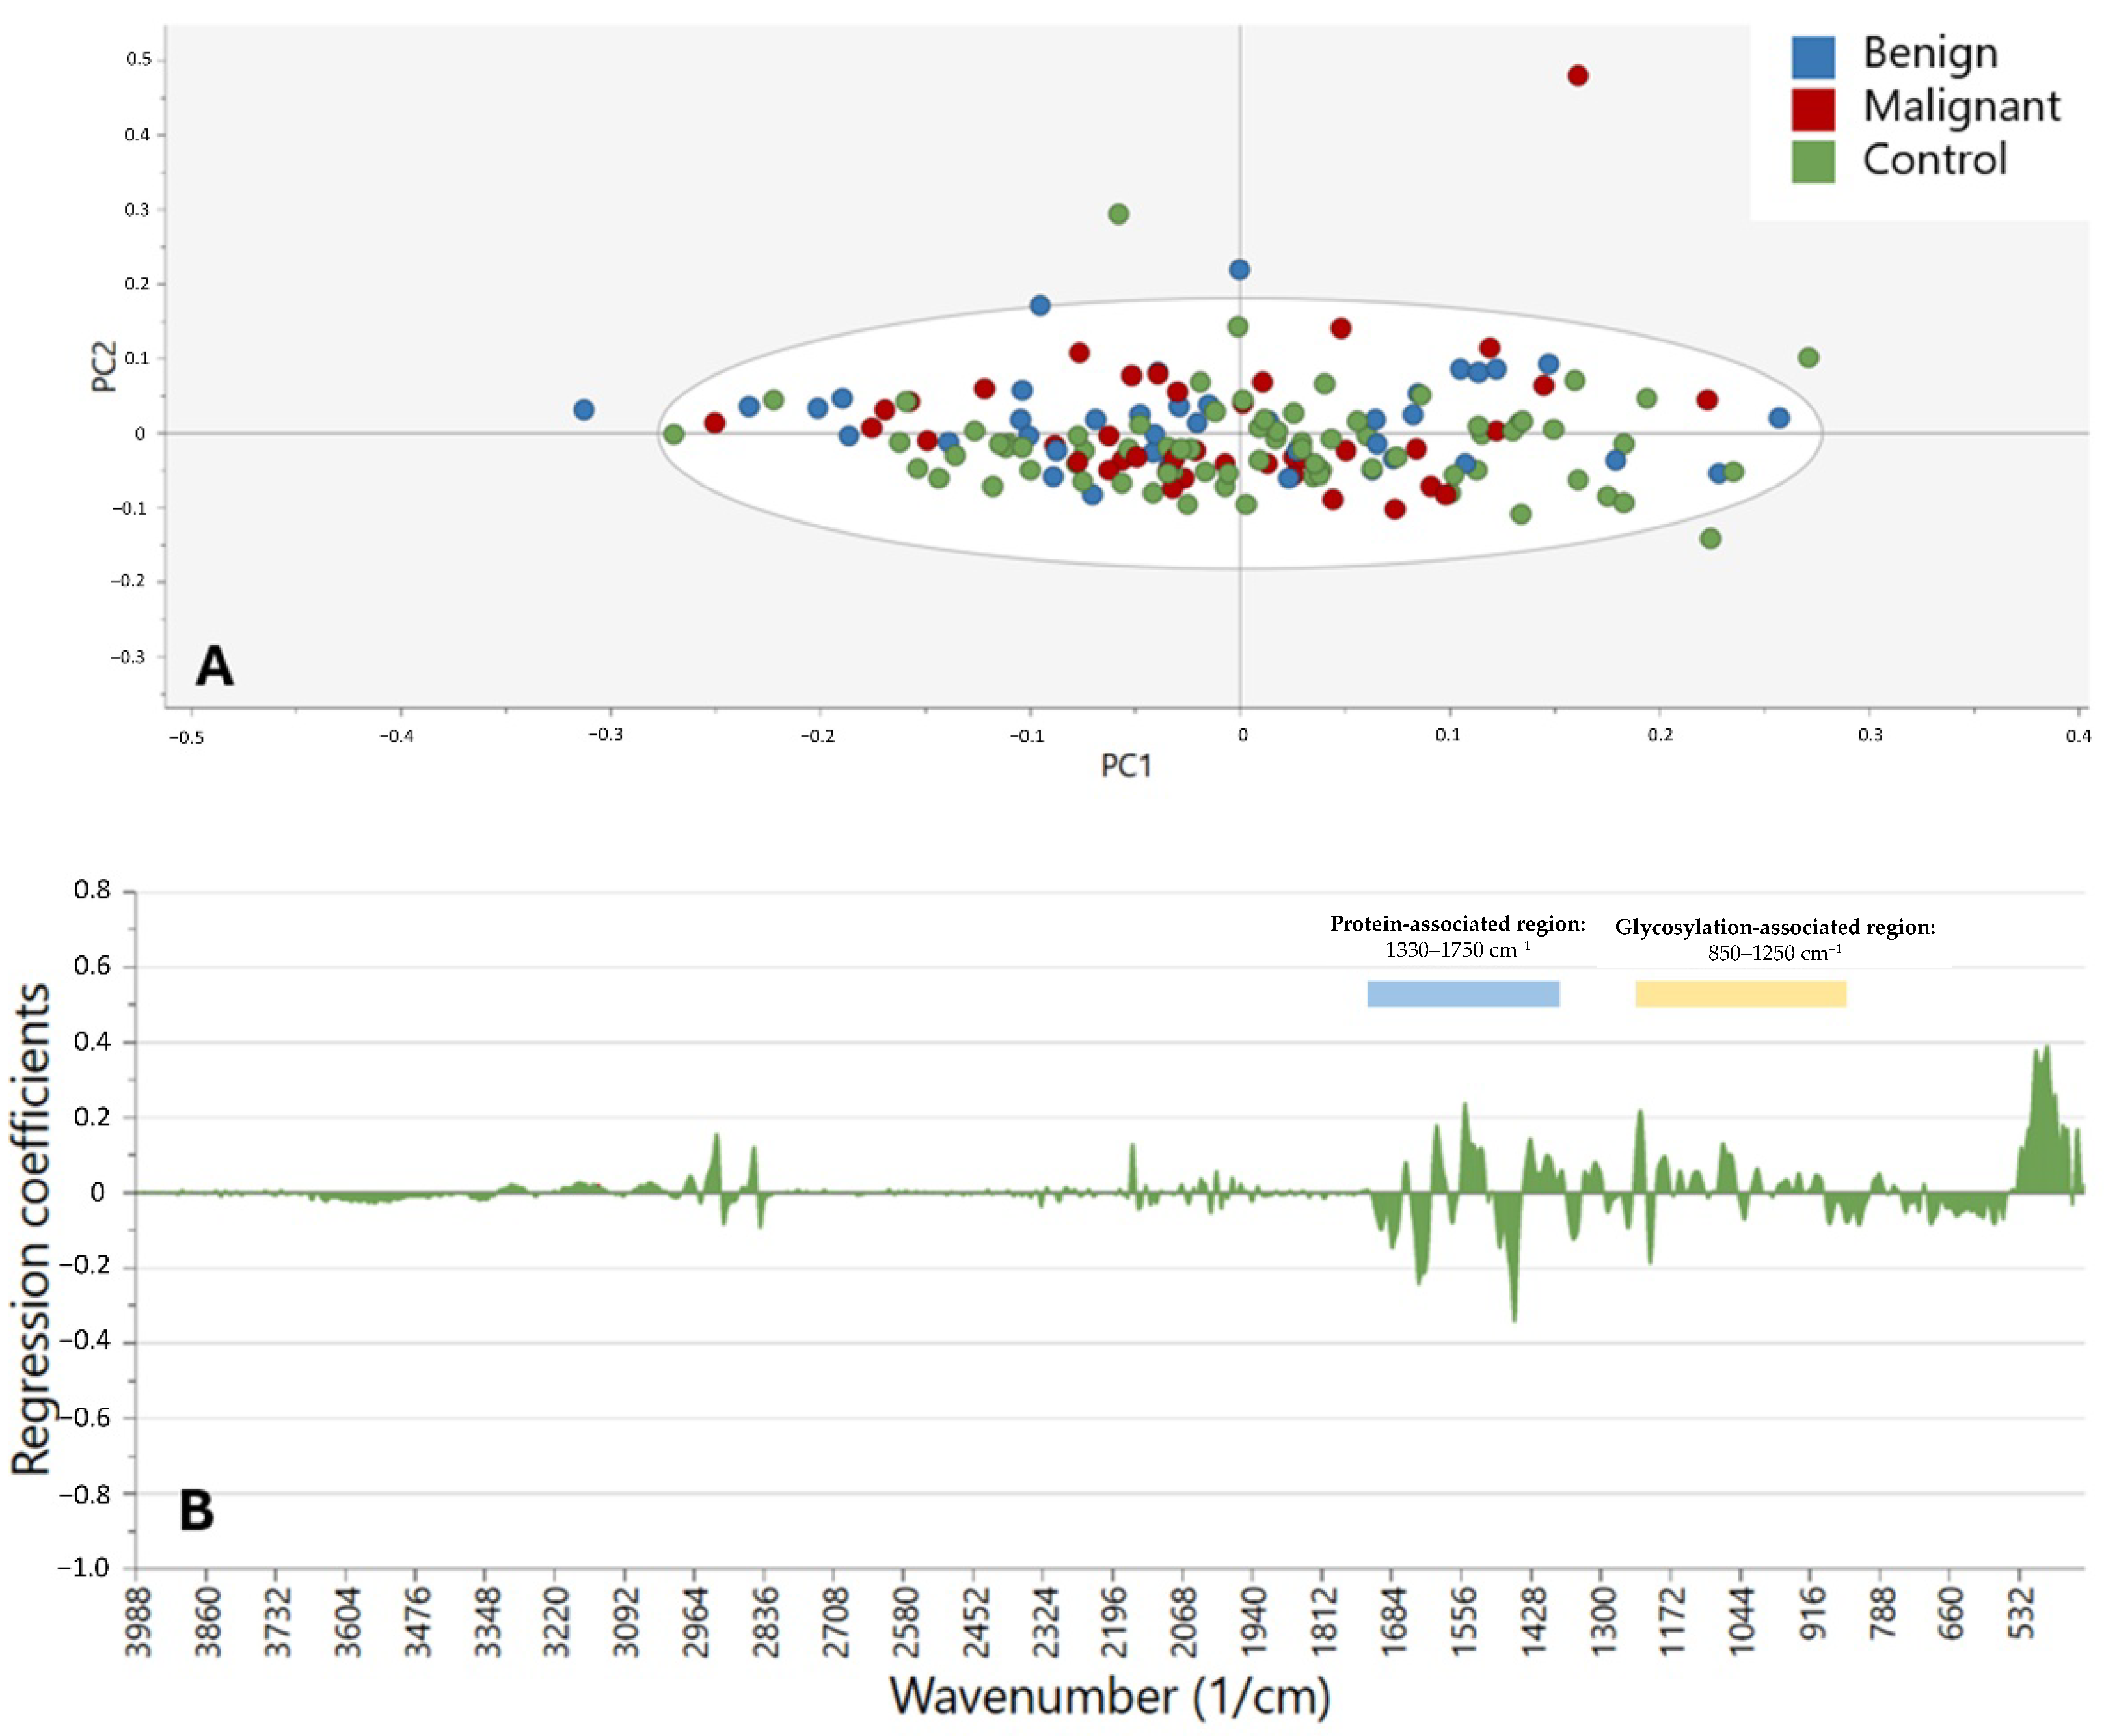Click the −0.5 PC1 axis tick label
The width and height of the screenshot is (2104, 1736).
pyautogui.click(x=186, y=737)
